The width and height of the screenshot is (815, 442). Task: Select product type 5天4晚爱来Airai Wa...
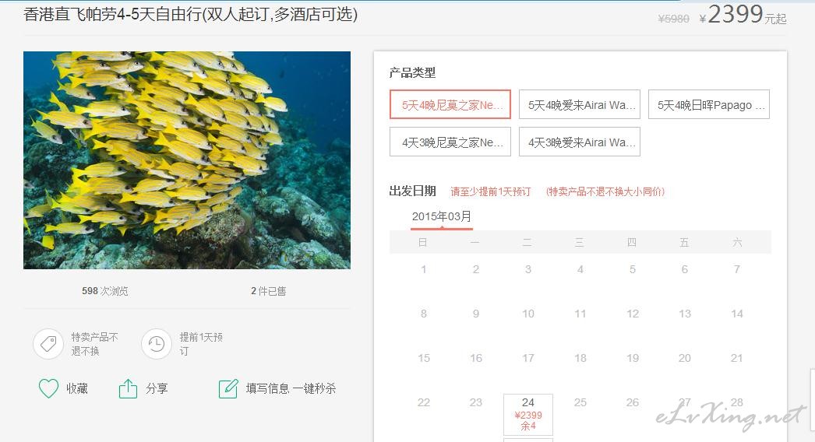[x=580, y=104]
